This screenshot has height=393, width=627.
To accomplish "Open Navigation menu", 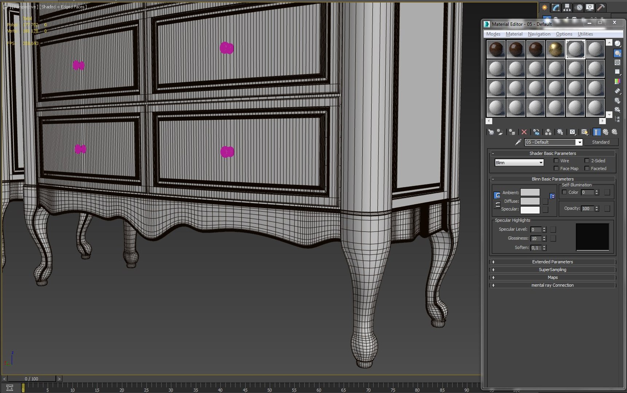I will click(x=539, y=34).
